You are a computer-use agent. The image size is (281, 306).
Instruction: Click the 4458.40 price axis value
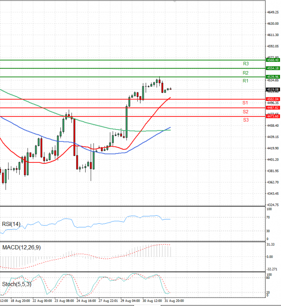(x=273, y=126)
